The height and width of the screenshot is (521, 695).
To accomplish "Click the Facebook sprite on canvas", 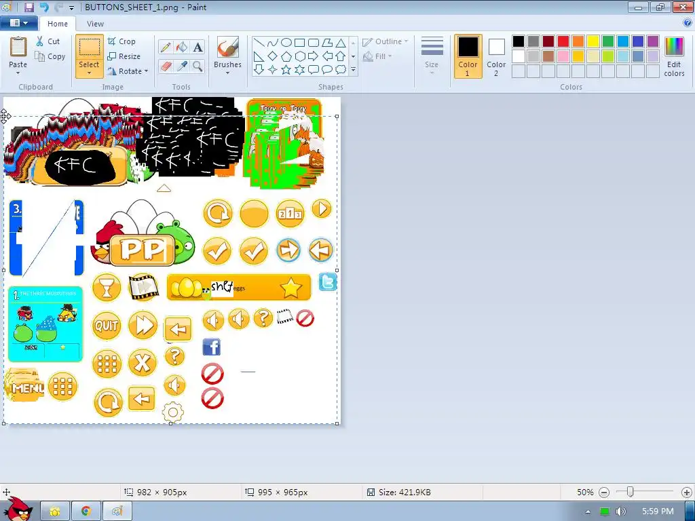I will click(x=212, y=347).
